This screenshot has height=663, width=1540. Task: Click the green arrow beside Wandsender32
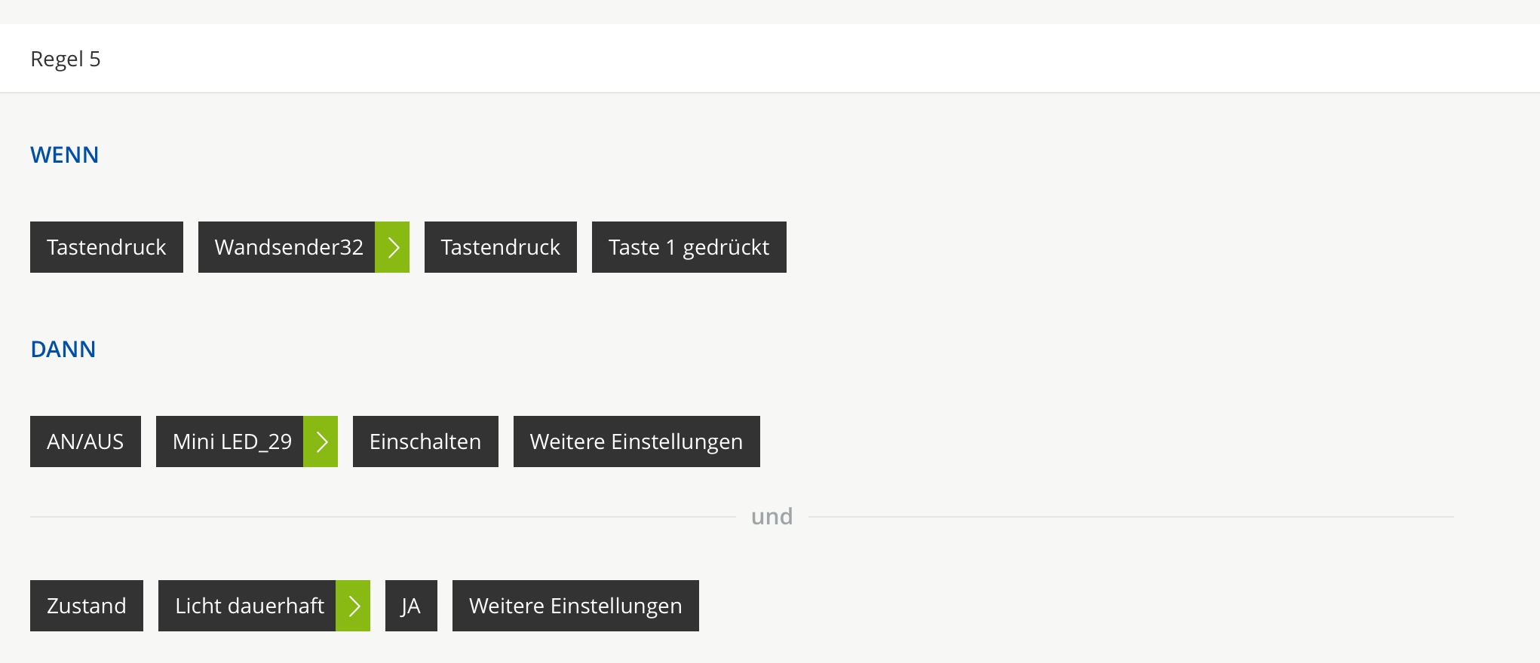pos(392,247)
